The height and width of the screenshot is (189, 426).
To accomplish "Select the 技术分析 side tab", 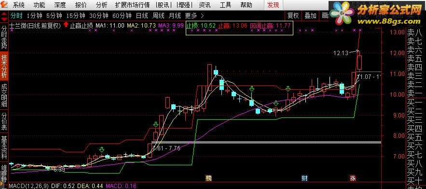I will click(x=4, y=66).
